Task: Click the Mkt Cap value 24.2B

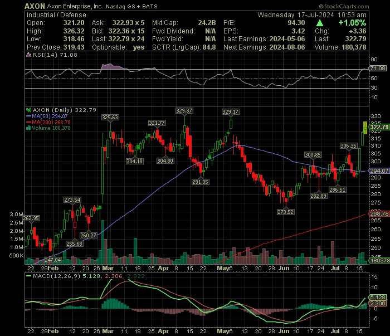Action: click(x=207, y=23)
